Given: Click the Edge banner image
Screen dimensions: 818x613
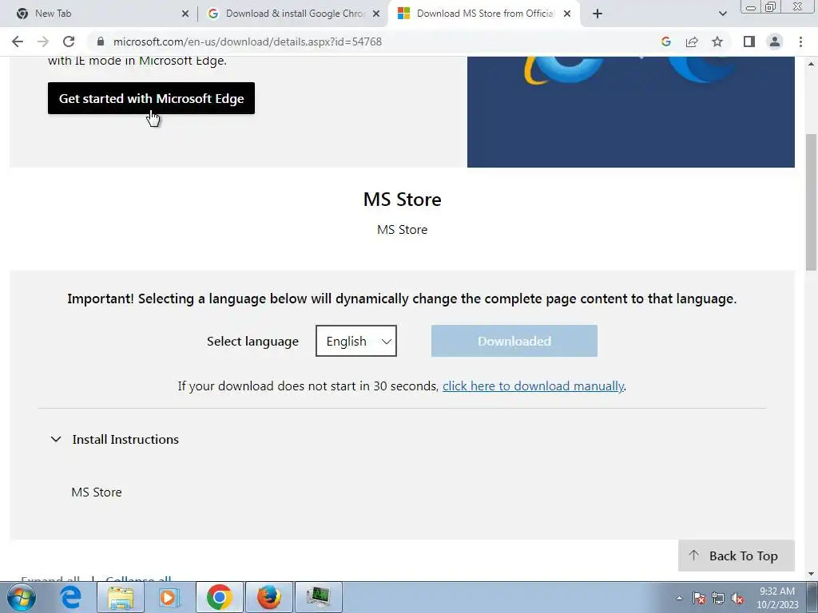Looking at the screenshot, I should tap(631, 112).
